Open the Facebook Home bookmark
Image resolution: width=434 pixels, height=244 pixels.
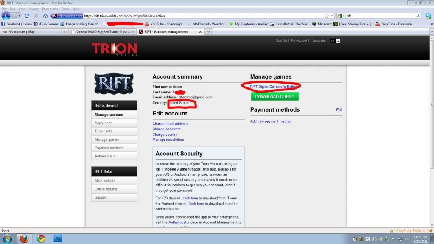pos(17,24)
